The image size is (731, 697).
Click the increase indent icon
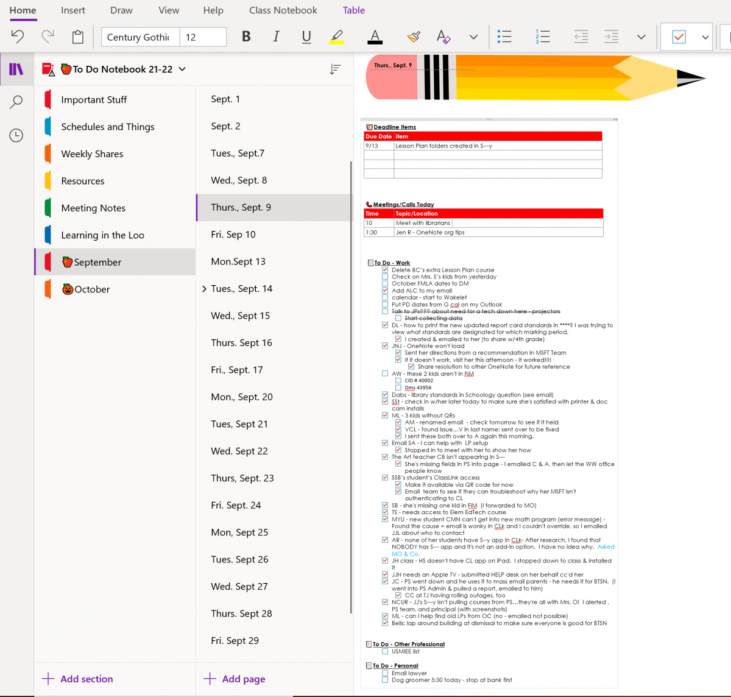tap(611, 37)
